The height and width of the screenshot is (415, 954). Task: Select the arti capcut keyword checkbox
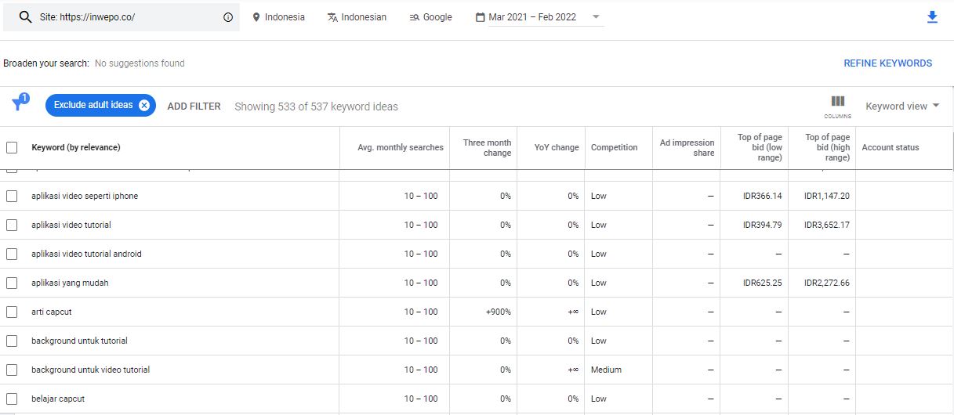click(12, 312)
